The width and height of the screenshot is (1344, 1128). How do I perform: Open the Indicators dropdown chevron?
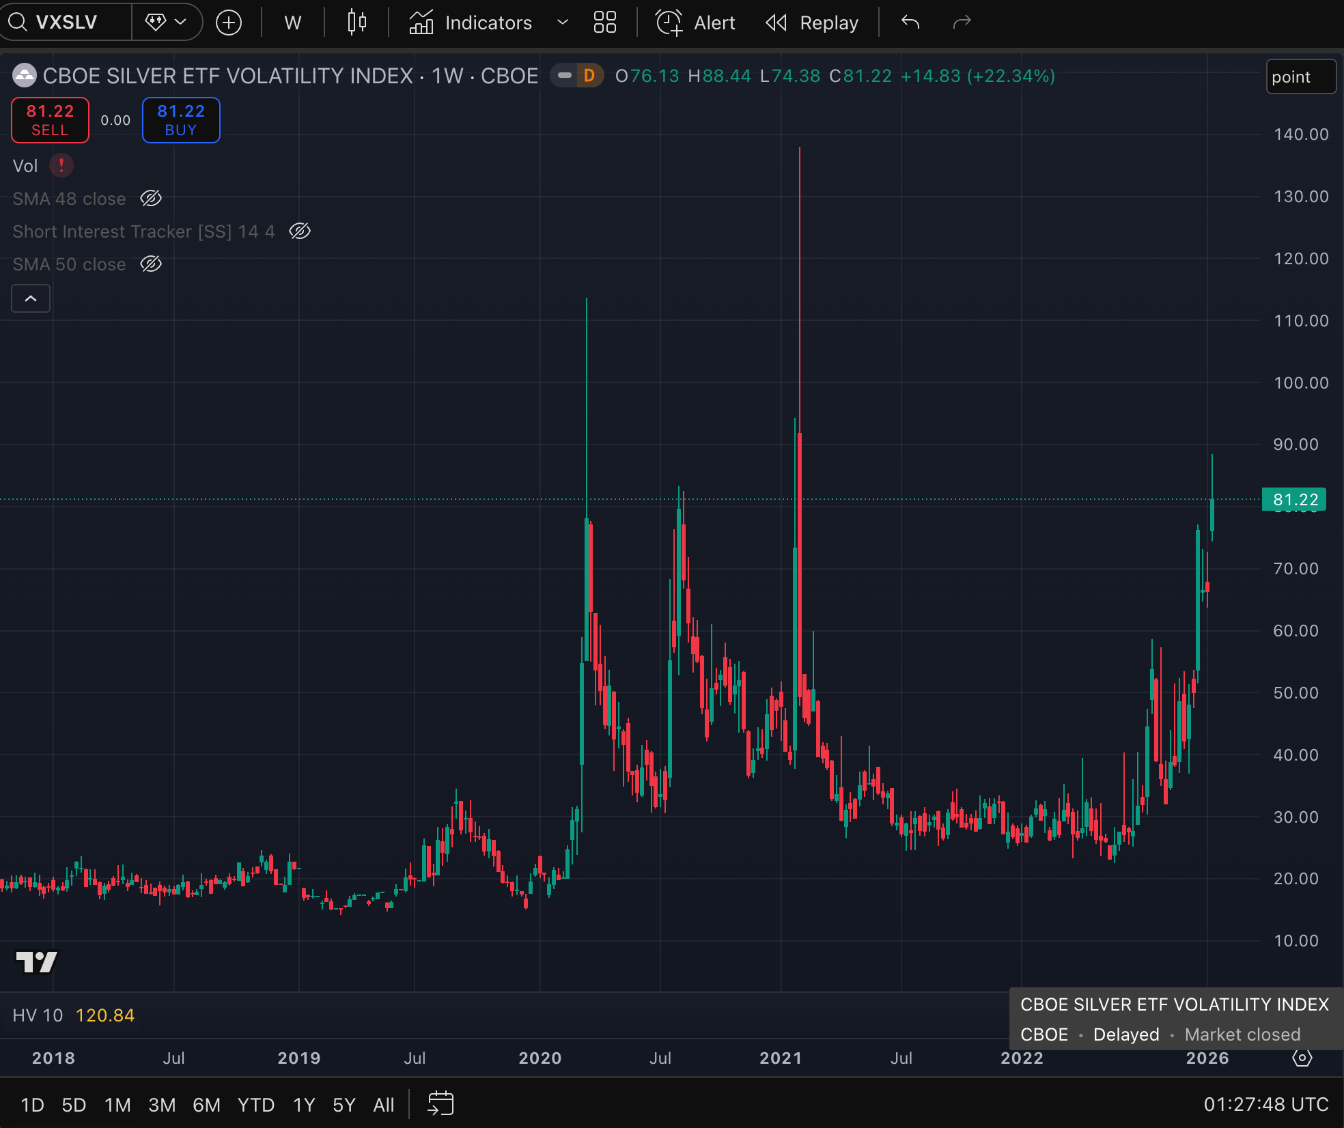562,22
